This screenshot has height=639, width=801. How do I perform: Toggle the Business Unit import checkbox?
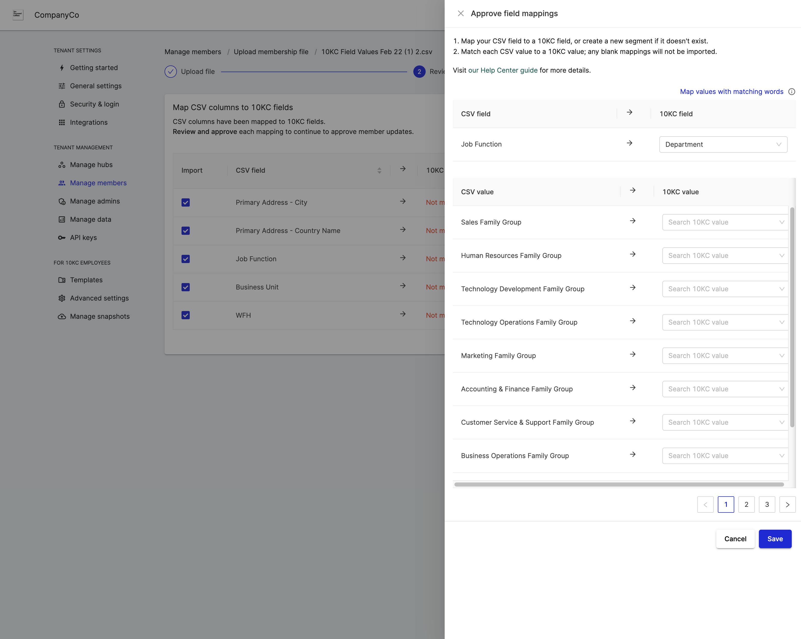click(x=185, y=287)
